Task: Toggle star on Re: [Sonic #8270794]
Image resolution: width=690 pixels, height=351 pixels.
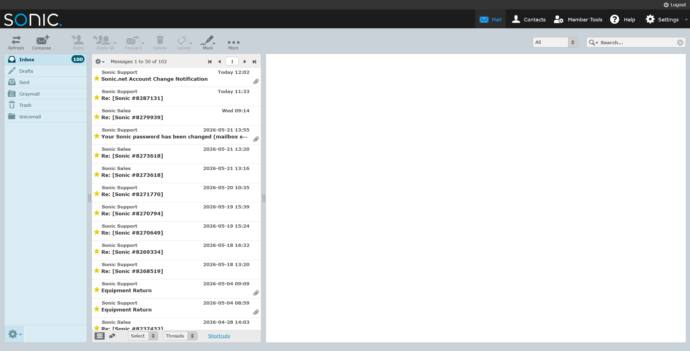Action: click(x=97, y=213)
